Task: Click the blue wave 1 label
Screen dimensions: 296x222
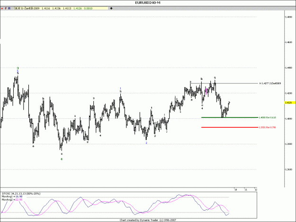Action: [x=120, y=89]
